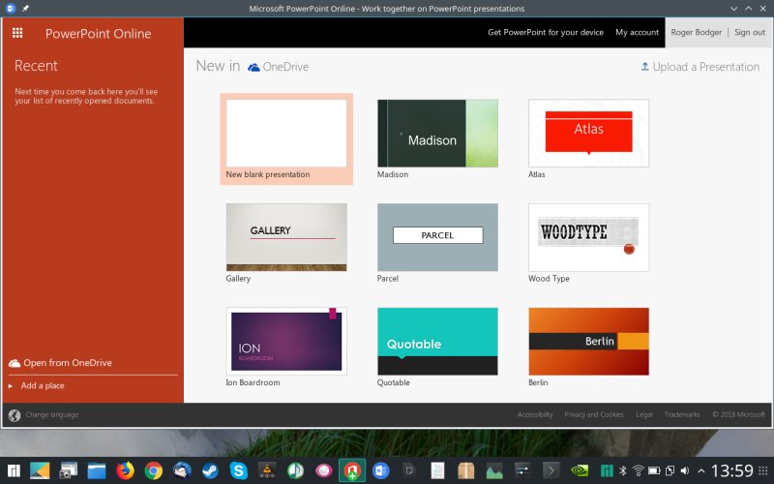The width and height of the screenshot is (774, 484).
Task: Click the globe icon for Change language
Action: [x=15, y=415]
